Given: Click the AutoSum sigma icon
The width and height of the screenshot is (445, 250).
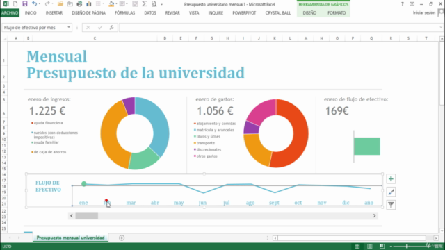Looking at the screenshot, I should point(144,4).
